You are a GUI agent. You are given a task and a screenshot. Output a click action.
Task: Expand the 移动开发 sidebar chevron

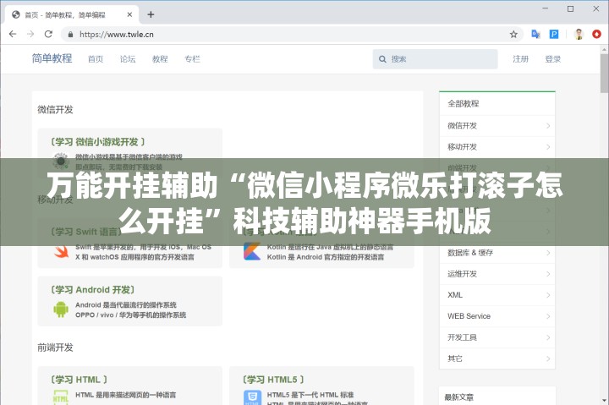(x=548, y=147)
